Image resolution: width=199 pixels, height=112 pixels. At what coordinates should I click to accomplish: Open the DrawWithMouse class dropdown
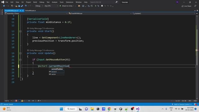pyautogui.click(x=100, y=13)
